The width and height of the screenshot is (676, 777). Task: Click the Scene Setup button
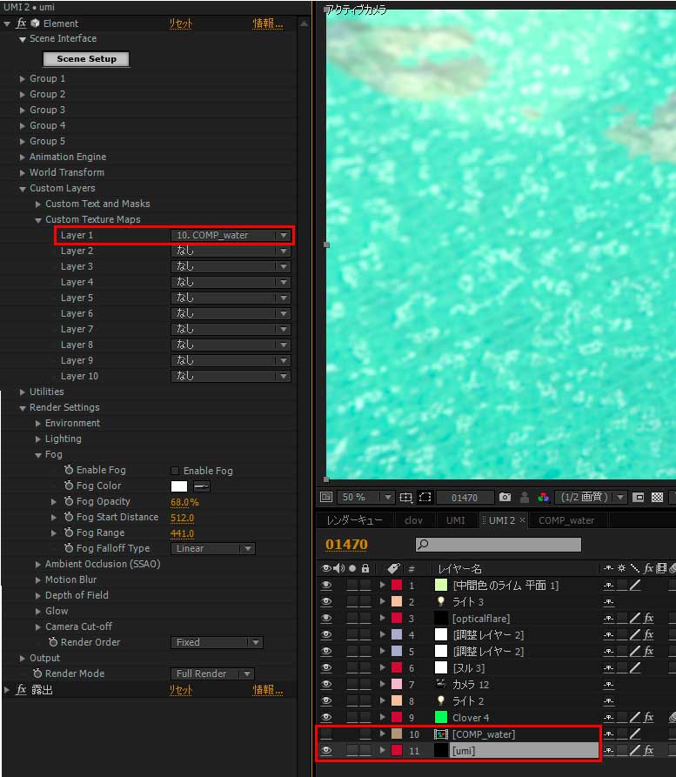[x=86, y=59]
